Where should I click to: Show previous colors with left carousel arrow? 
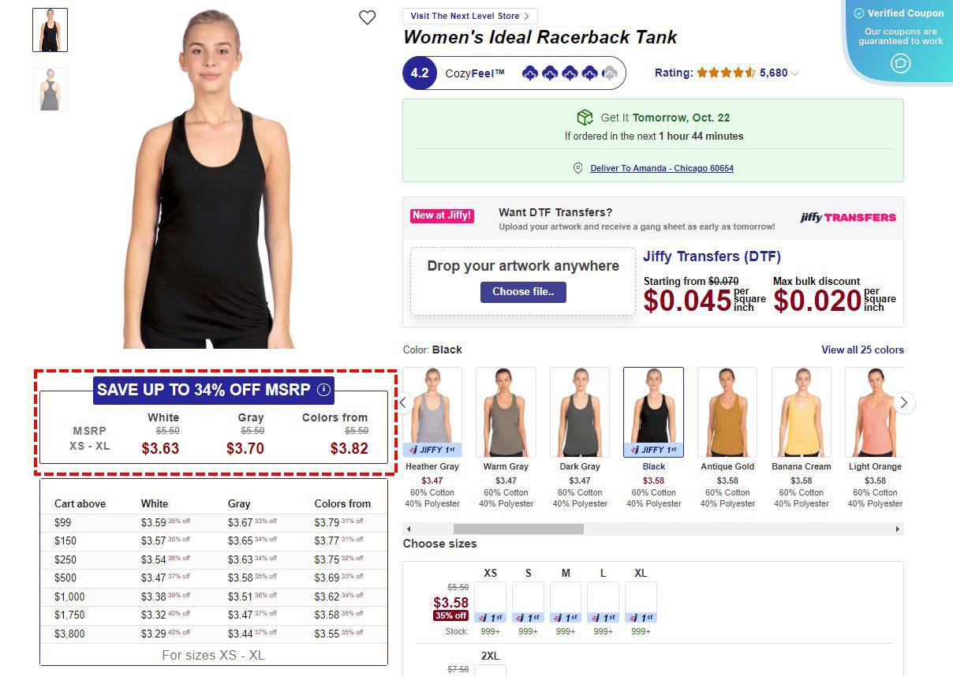[403, 402]
